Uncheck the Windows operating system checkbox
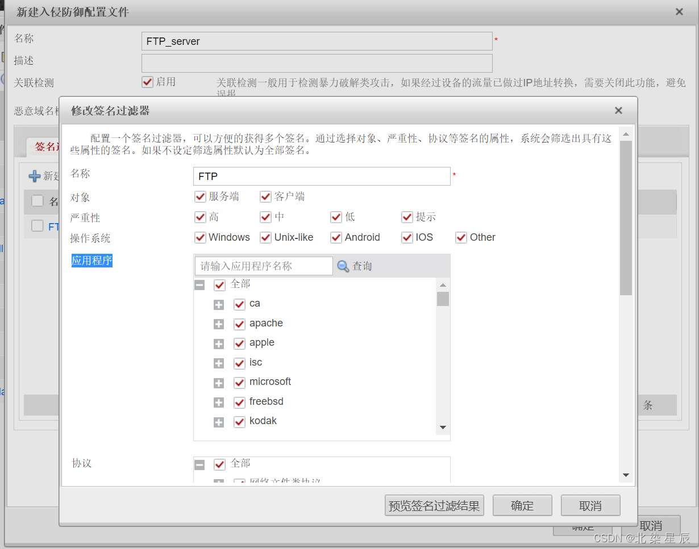 [x=200, y=237]
